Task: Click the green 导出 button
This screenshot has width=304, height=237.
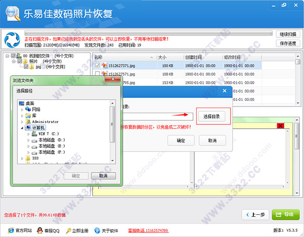Action: coord(286,215)
